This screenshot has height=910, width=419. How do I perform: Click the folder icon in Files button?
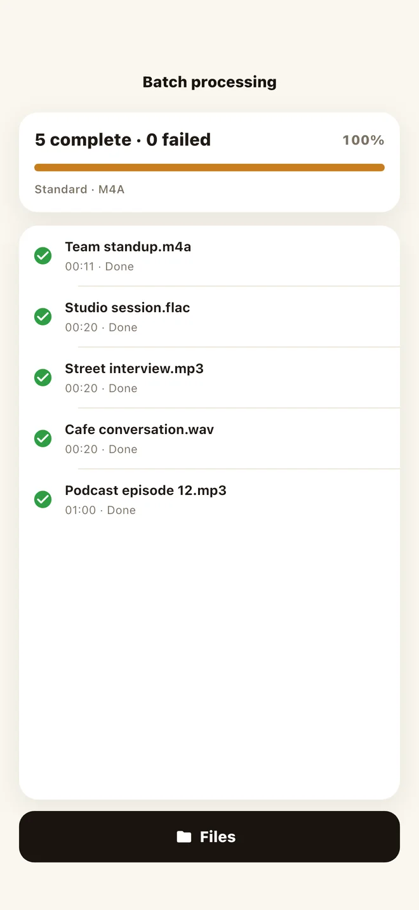[184, 837]
